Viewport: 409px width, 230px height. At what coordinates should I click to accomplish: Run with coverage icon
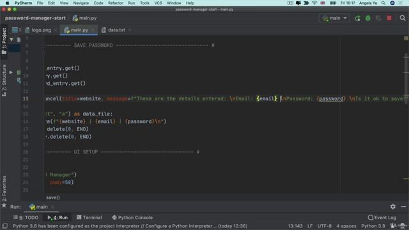point(378,18)
